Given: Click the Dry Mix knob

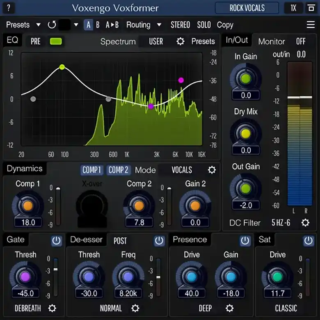Looking at the screenshot, I should pyautogui.click(x=246, y=134).
